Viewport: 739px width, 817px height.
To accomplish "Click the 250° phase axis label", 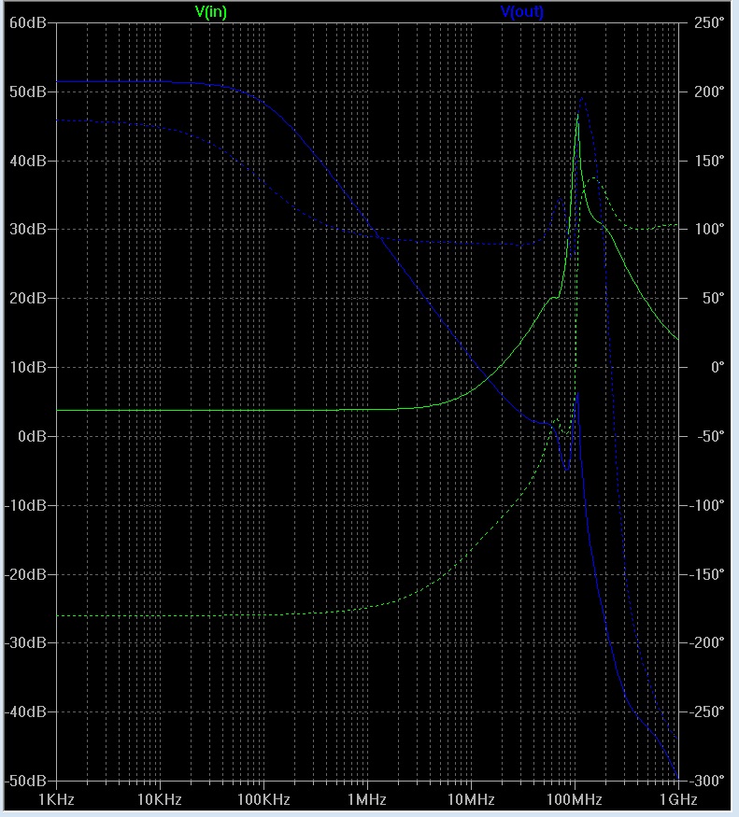I will (x=709, y=23).
